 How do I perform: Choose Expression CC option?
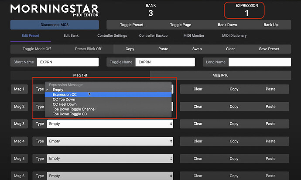click(x=108, y=95)
